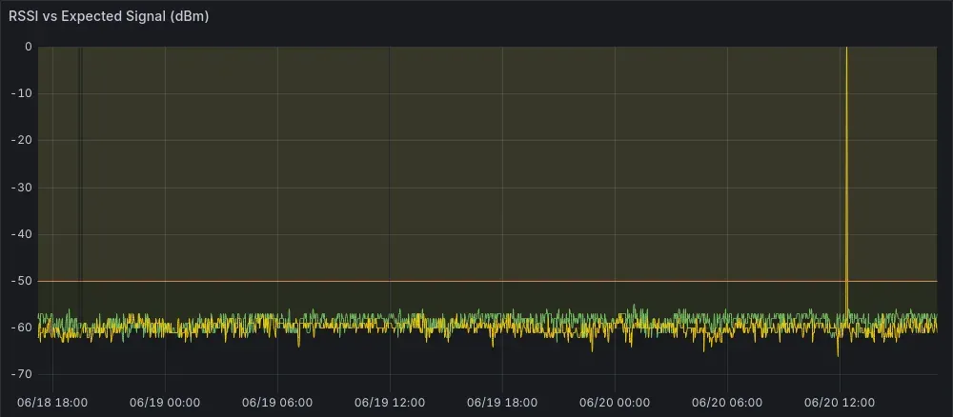This screenshot has height=417, width=953.
Task: Select the 06/20 00:00 time axis label
Action: (615, 403)
